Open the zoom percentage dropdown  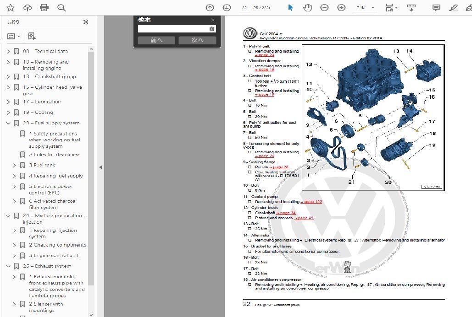[x=373, y=7]
